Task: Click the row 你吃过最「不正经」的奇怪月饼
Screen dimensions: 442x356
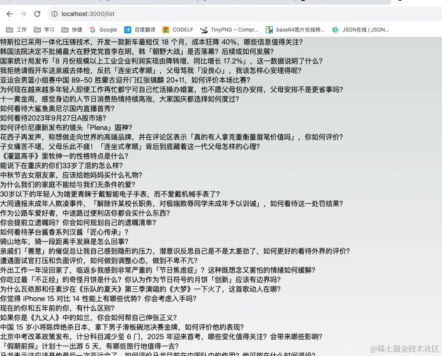Action: pyautogui.click(x=140, y=280)
